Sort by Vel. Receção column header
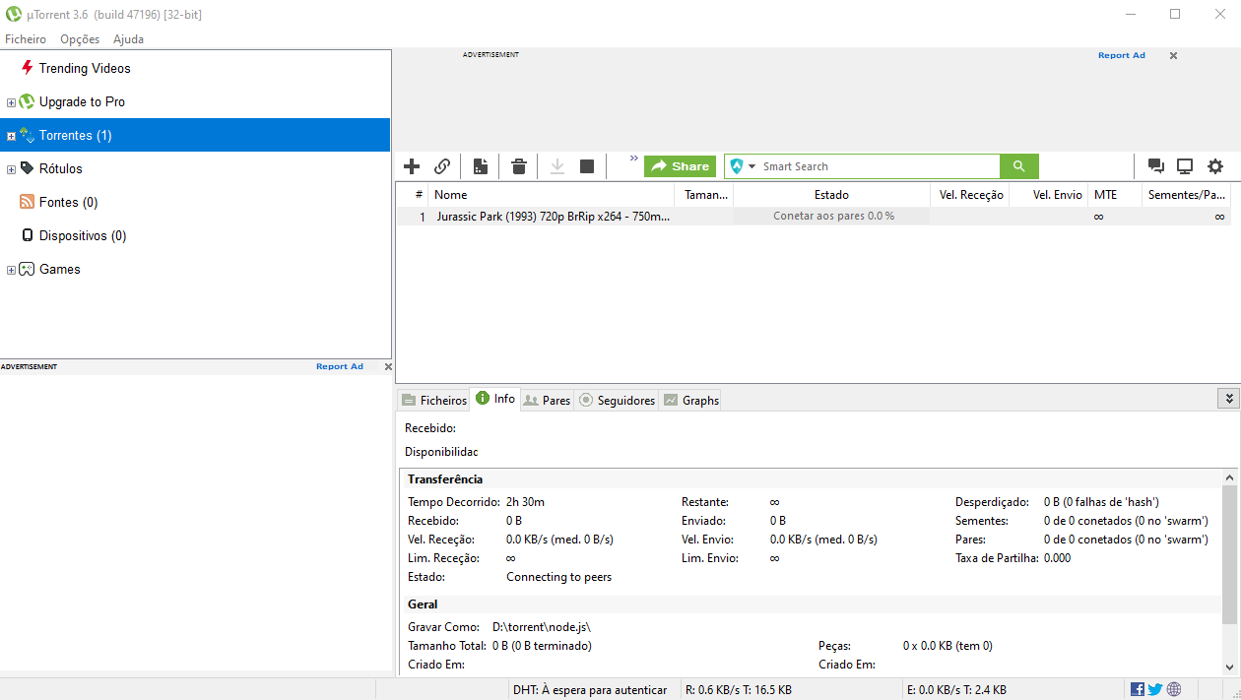 click(x=970, y=195)
